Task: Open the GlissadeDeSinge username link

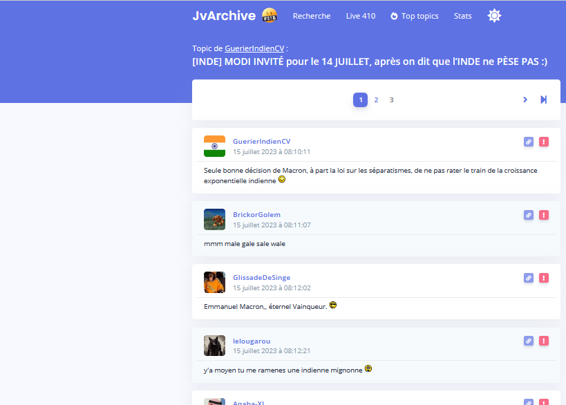Action: (x=262, y=277)
